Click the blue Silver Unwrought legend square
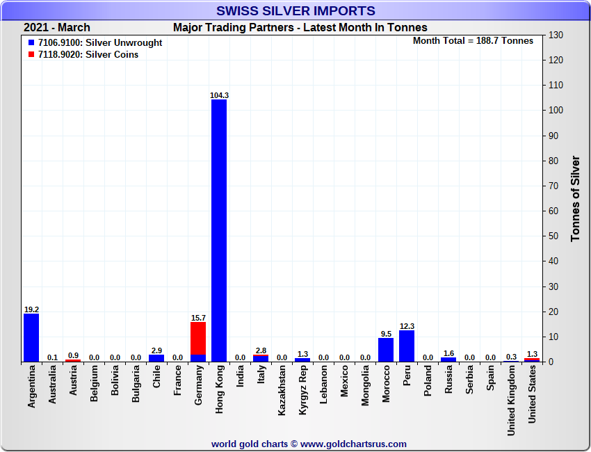Viewport: 591px width, 452px height. pyautogui.click(x=32, y=43)
